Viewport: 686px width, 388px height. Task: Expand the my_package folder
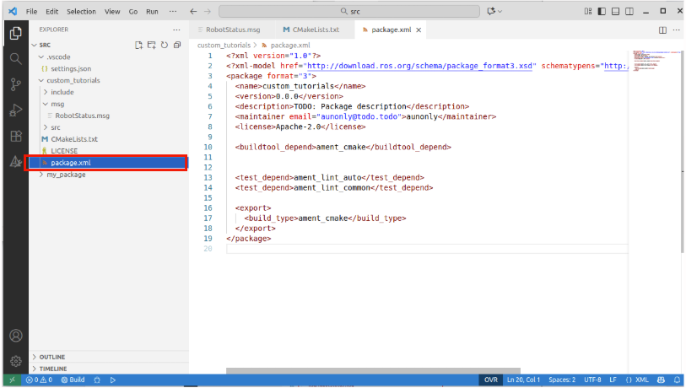click(66, 175)
